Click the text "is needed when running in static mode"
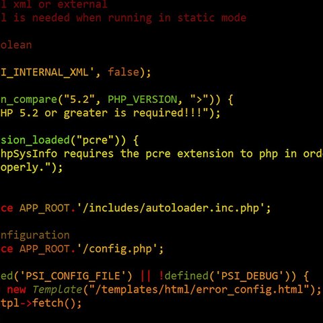Screen dimensions: 323x323 click(x=130, y=18)
